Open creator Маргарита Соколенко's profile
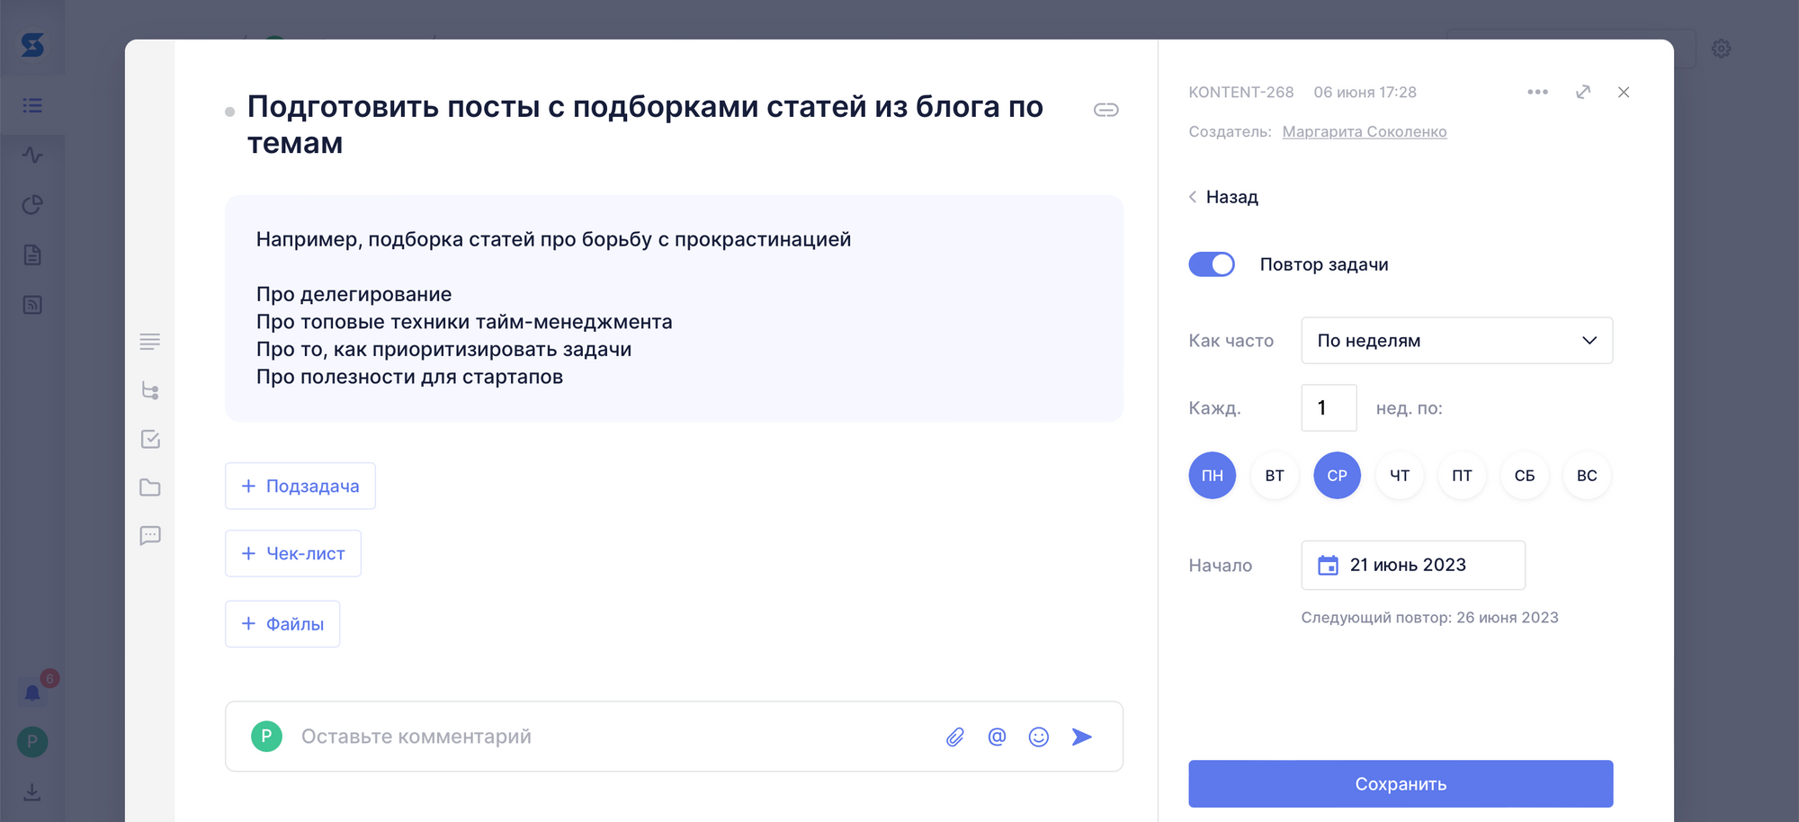The width and height of the screenshot is (1799, 822). point(1364,131)
